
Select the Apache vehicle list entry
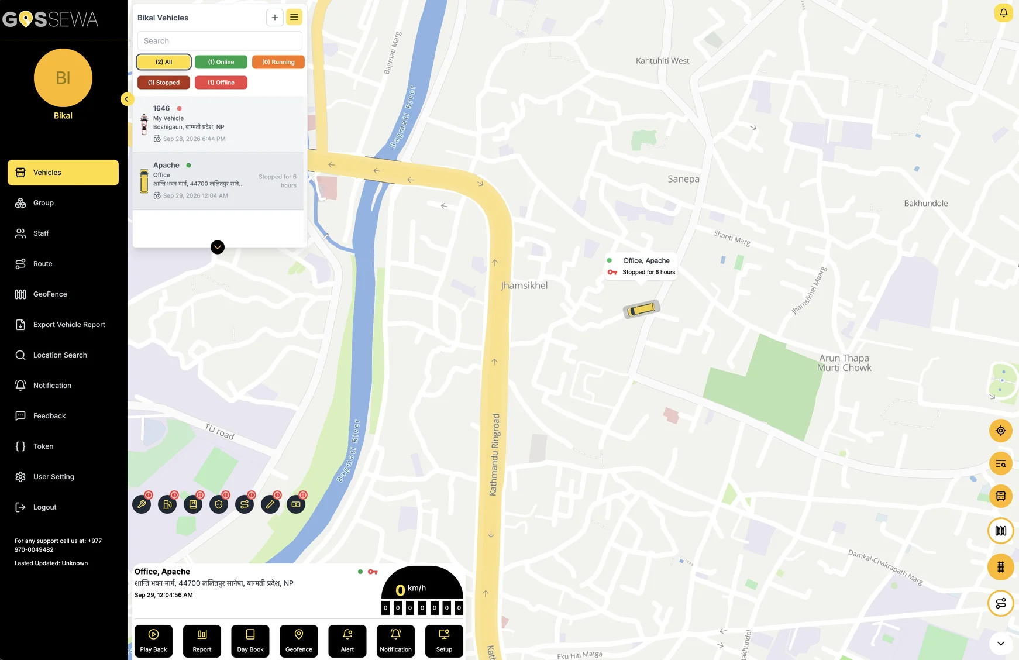coord(218,181)
